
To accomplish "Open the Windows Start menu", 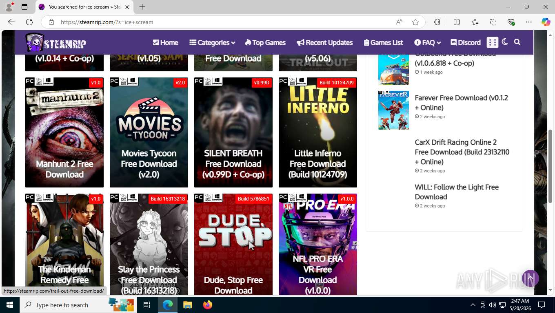I will 10,305.
